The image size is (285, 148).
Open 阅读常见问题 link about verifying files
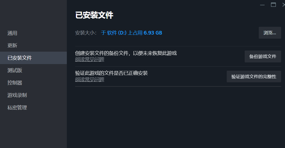89,80
